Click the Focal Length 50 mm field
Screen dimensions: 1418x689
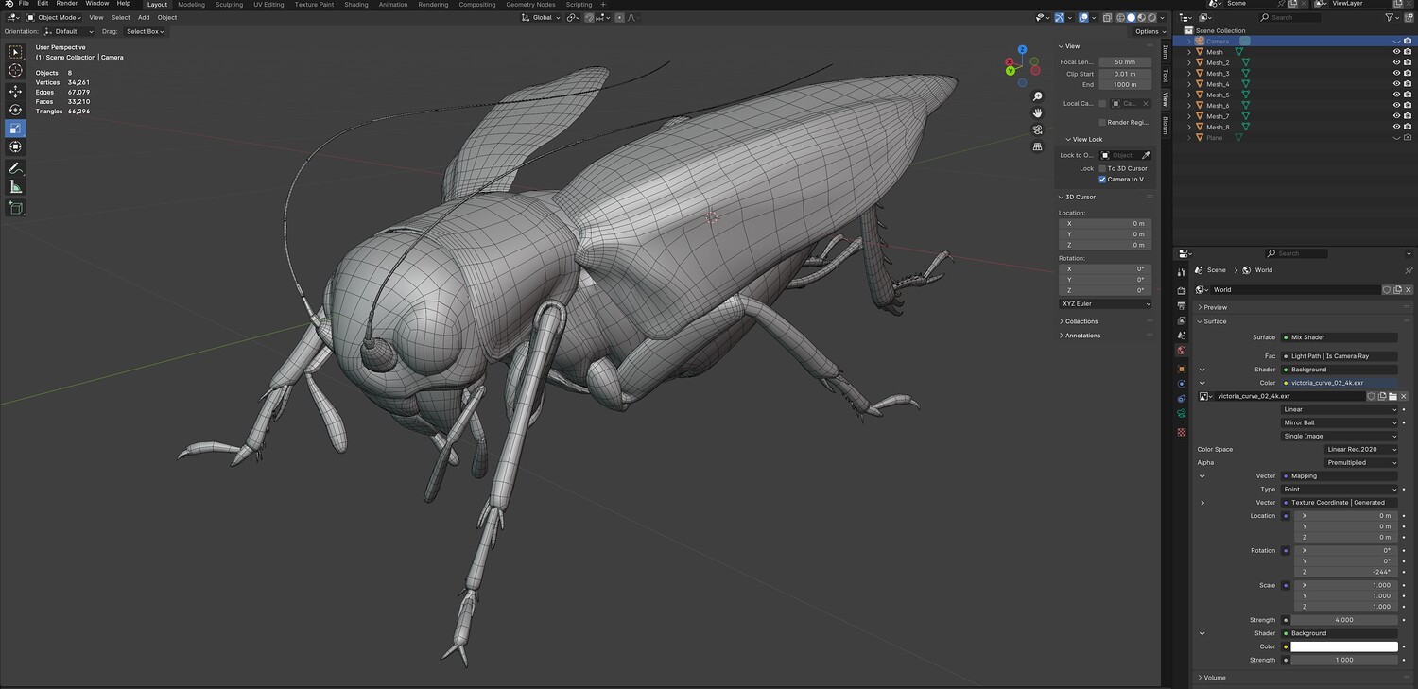pyautogui.click(x=1125, y=62)
